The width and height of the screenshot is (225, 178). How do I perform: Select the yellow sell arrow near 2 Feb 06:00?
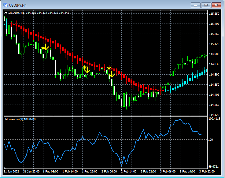coord(112,74)
